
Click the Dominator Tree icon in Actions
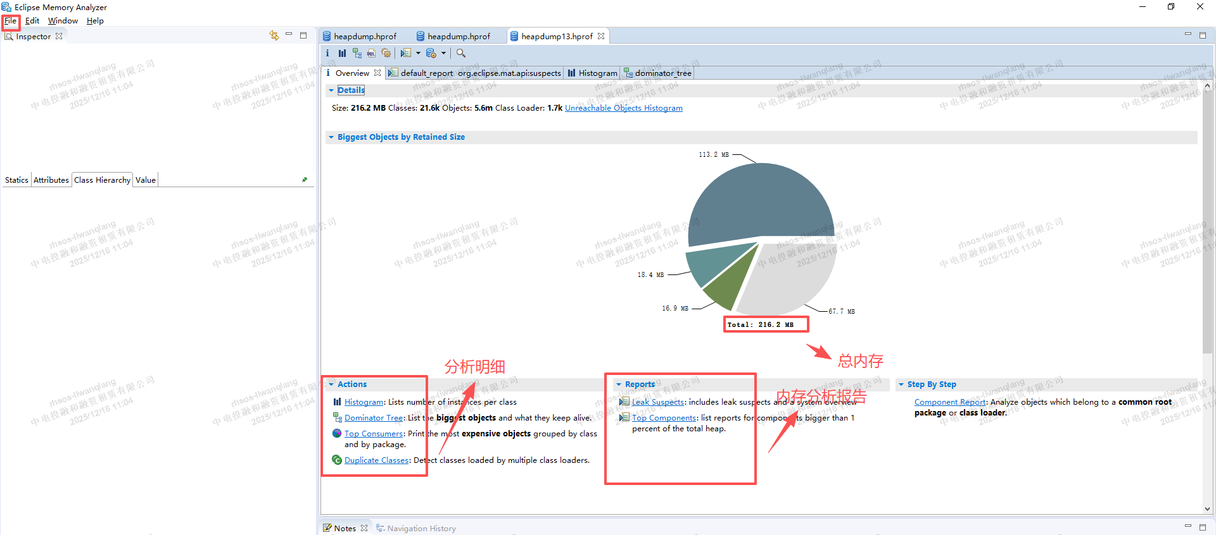[337, 417]
